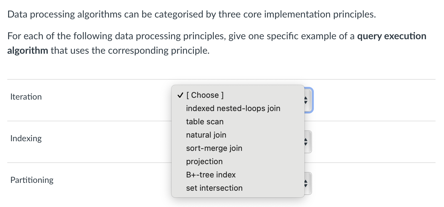Pick 'sort-merge join' from the dropdown options
Screen dimensions: 444x207
(x=214, y=148)
